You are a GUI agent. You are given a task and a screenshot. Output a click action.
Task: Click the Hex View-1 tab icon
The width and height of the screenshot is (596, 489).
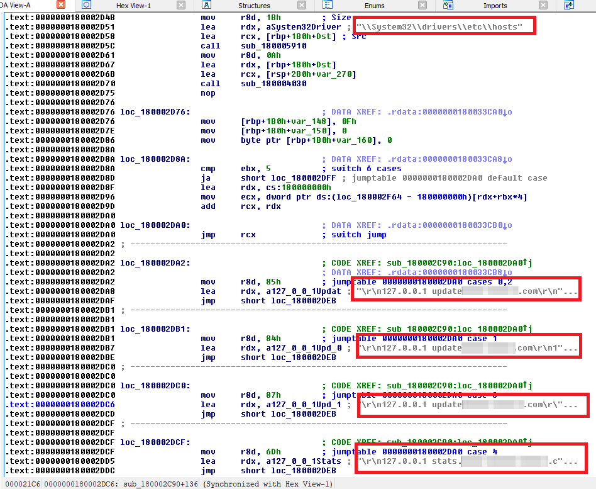tap(86, 5)
